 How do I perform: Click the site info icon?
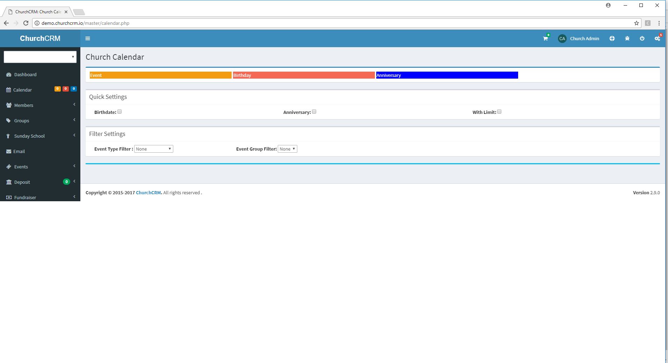coord(37,23)
